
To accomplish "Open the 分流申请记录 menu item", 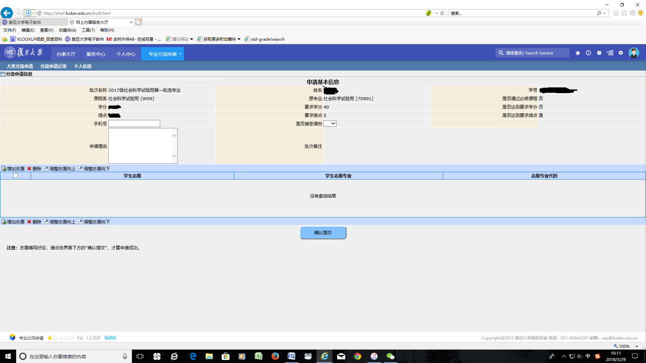I will tap(53, 66).
